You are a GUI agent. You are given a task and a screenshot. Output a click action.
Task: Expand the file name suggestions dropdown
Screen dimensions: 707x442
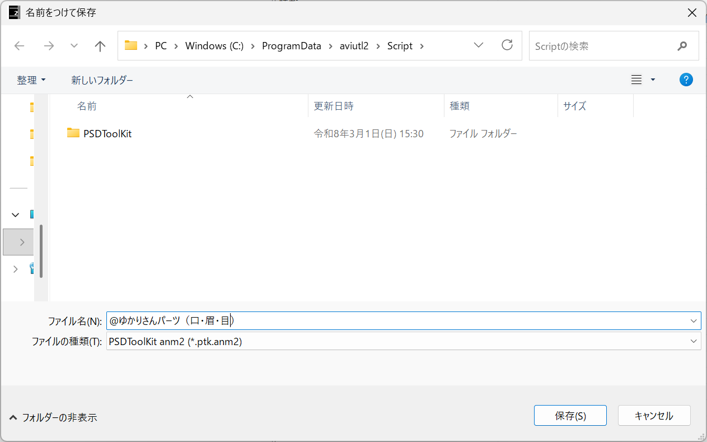[x=694, y=321]
